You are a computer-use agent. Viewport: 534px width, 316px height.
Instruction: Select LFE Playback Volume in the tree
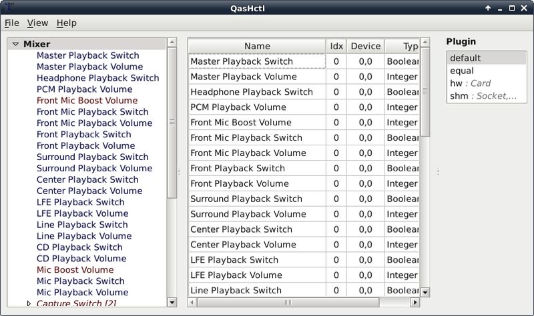[x=82, y=213]
